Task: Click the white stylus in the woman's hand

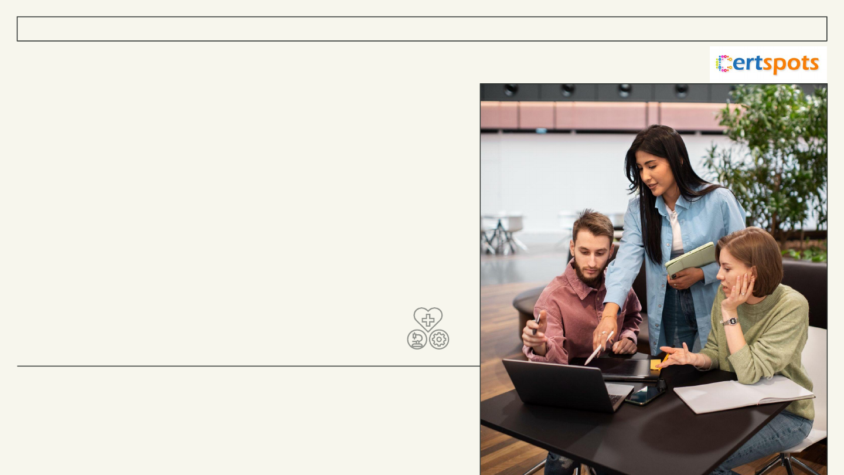Action: tap(598, 348)
